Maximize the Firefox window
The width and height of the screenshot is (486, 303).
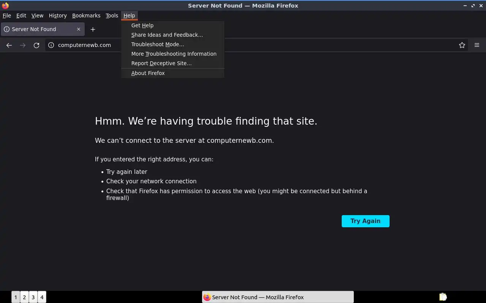[473, 6]
